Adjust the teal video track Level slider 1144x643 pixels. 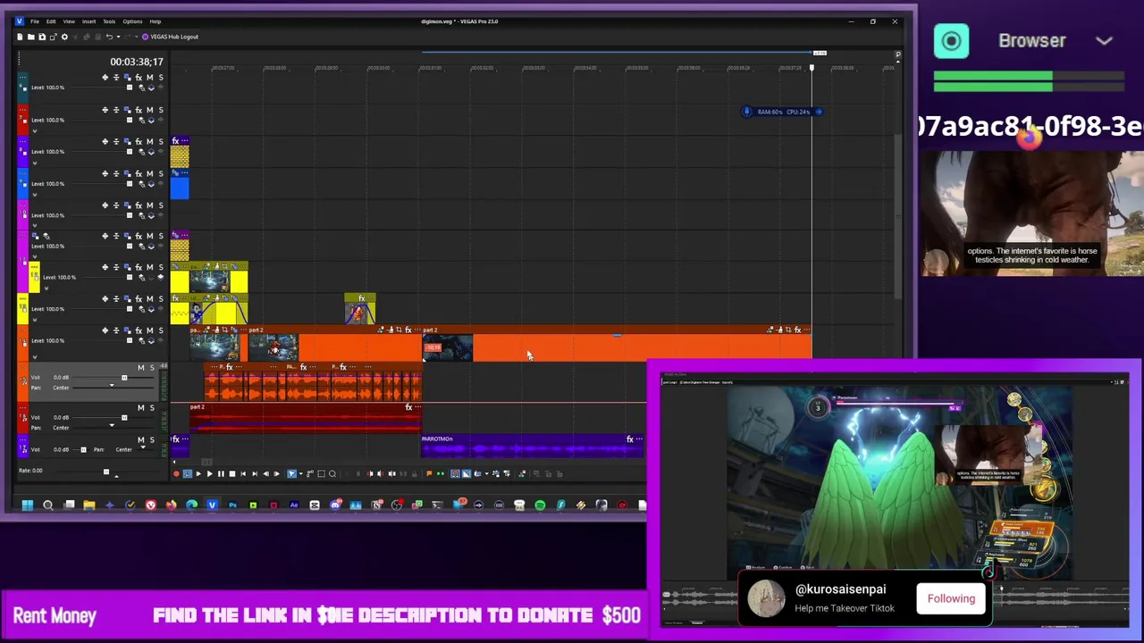129,88
